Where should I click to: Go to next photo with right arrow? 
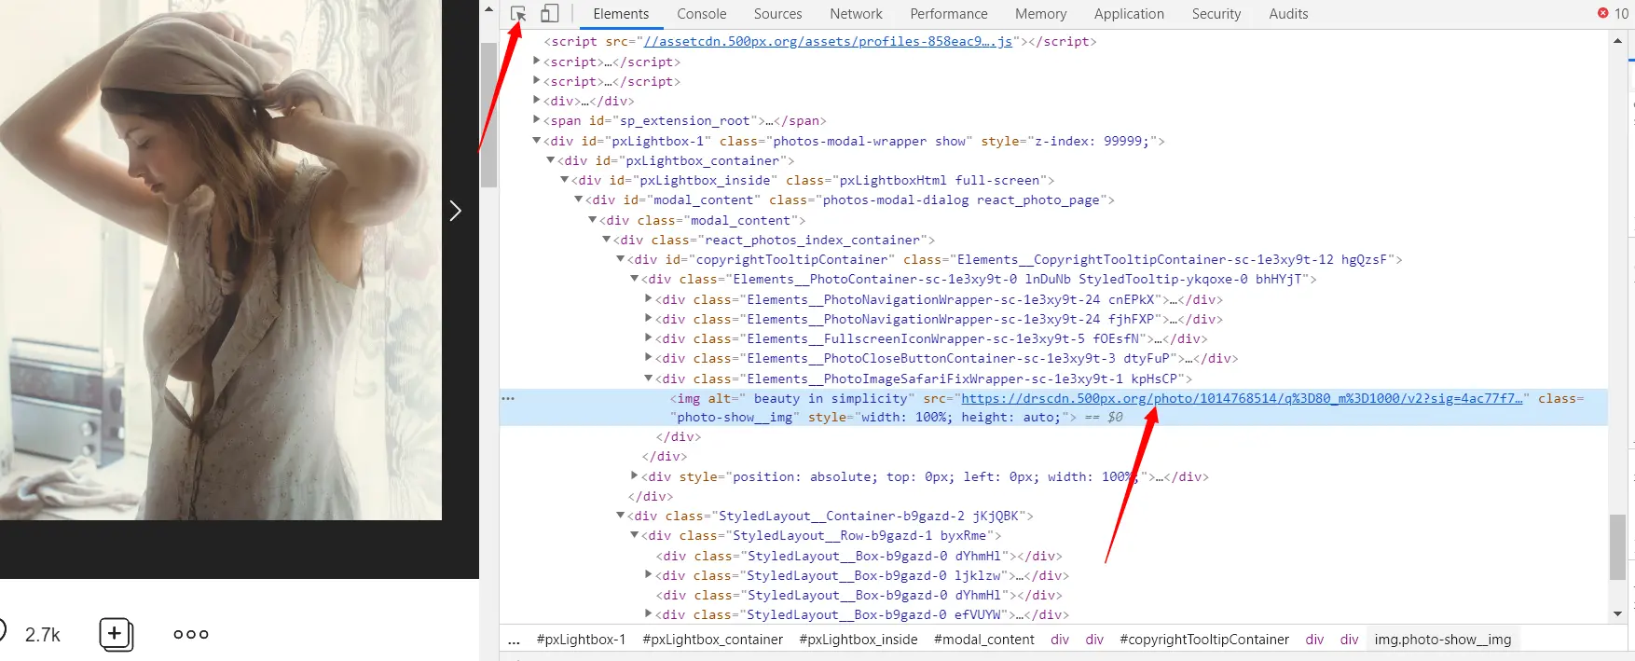coord(455,211)
